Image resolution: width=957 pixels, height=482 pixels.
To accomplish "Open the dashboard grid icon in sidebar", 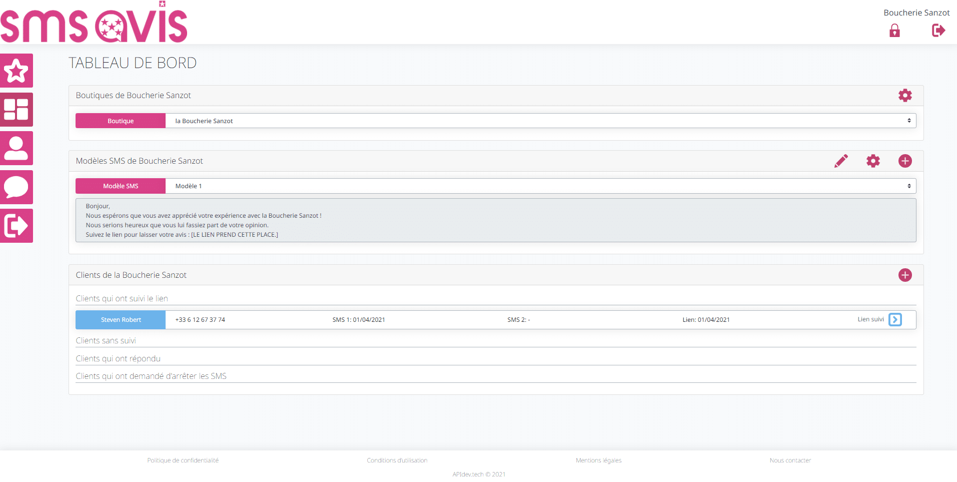I will coord(17,109).
